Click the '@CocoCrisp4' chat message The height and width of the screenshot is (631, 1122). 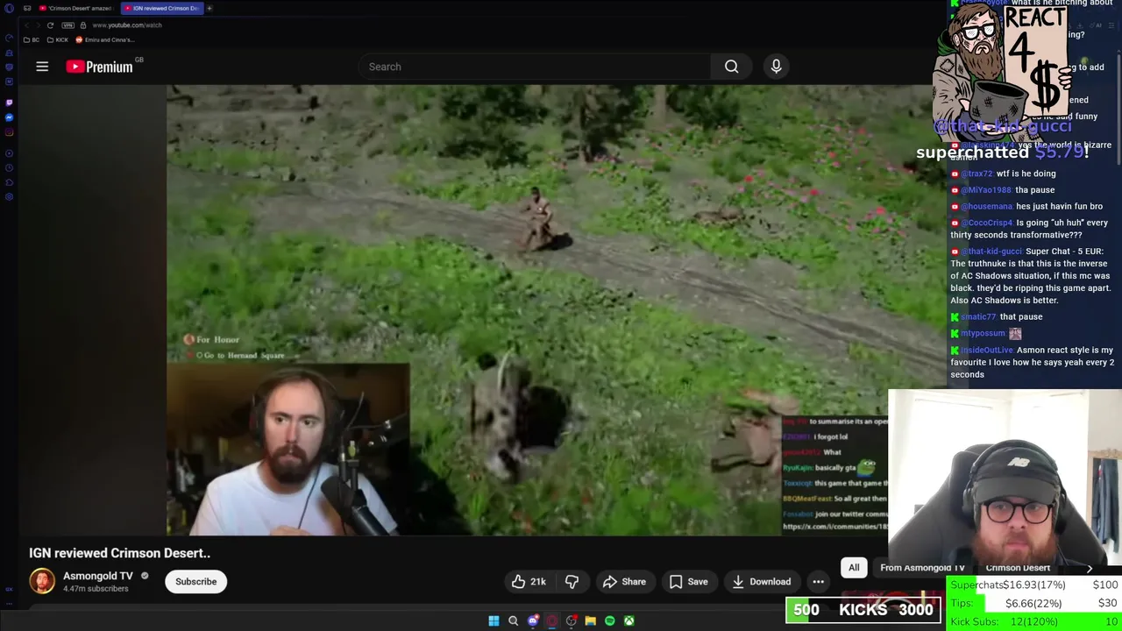[x=1030, y=229]
